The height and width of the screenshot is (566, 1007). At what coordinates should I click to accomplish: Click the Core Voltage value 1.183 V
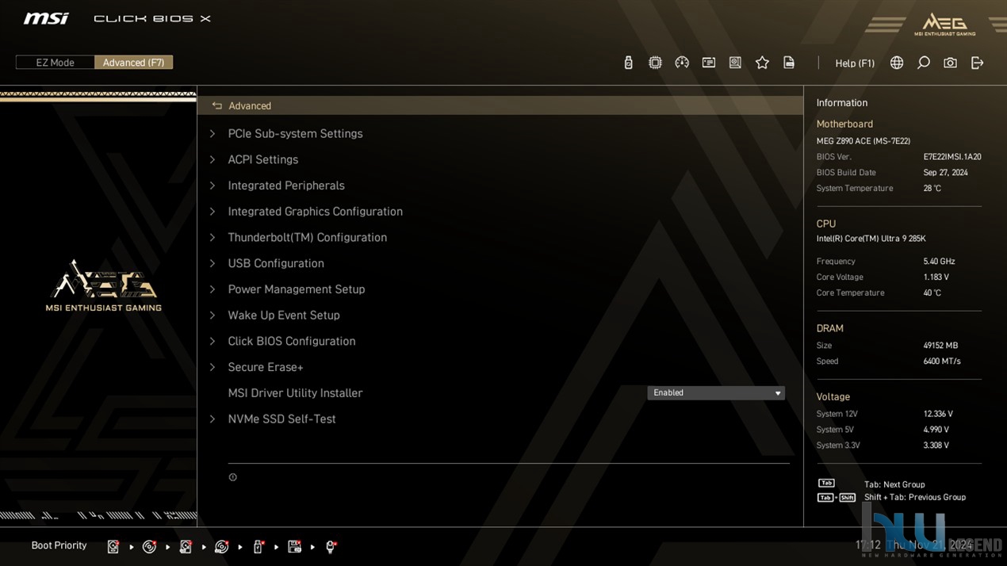point(936,277)
